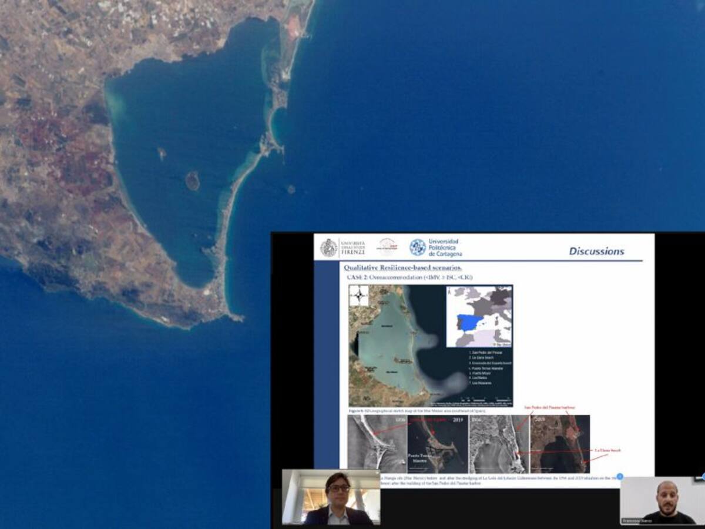The height and width of the screenshot is (529, 705).
Task: Click the Discussions slide heading
Action: tap(596, 252)
